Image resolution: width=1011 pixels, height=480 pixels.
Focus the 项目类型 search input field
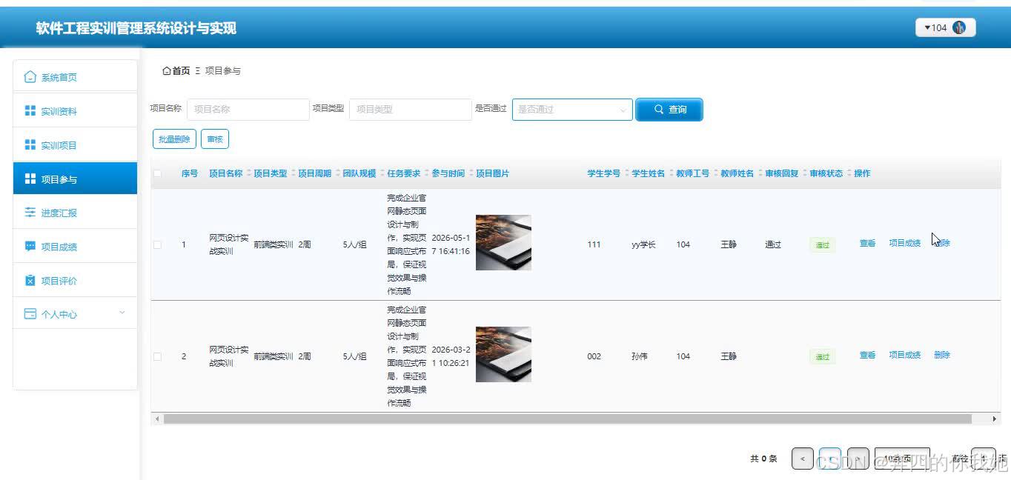click(410, 110)
